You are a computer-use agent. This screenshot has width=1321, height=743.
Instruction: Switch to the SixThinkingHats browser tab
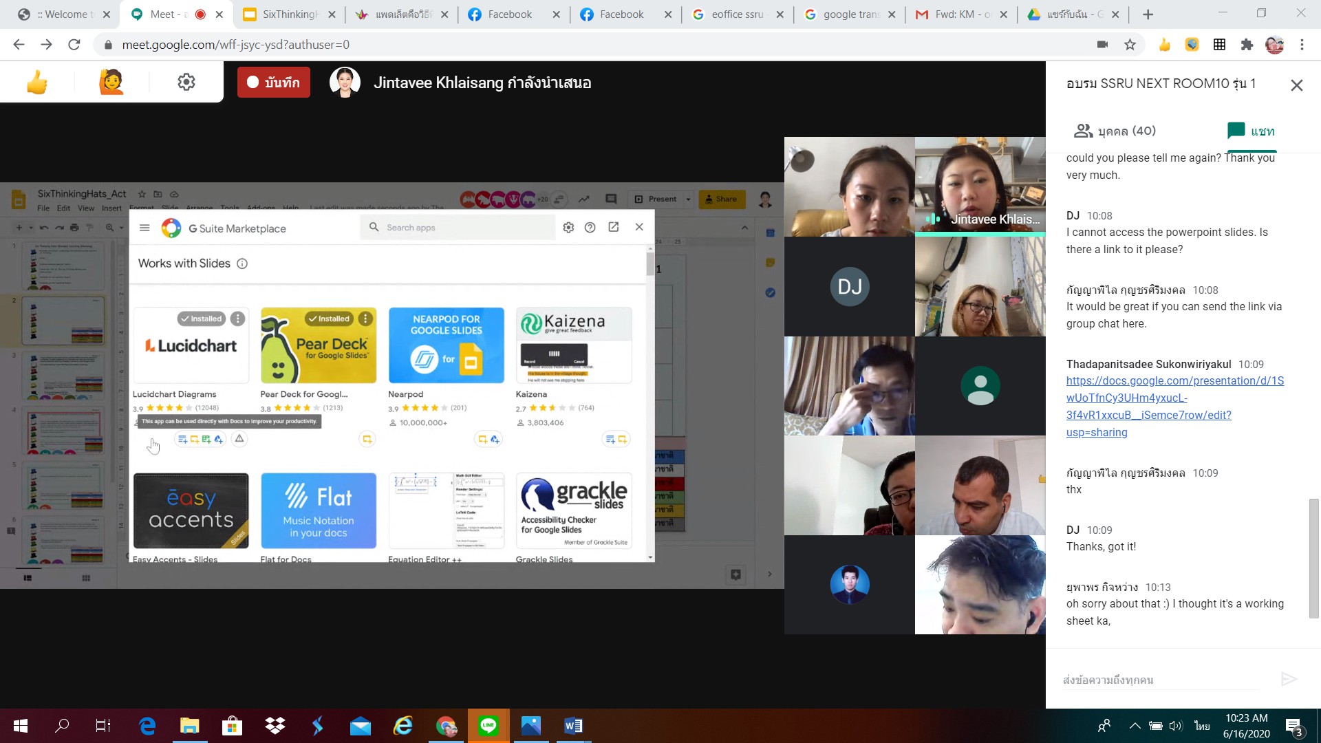[x=289, y=14]
